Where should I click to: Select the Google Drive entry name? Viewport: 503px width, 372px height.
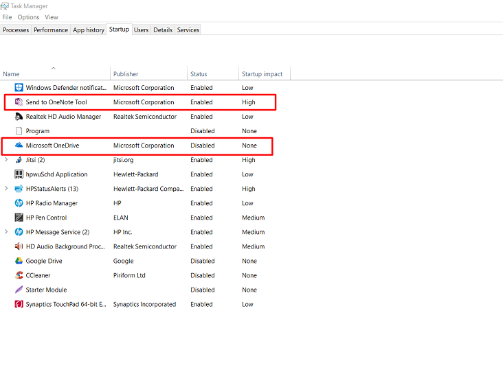[44, 261]
